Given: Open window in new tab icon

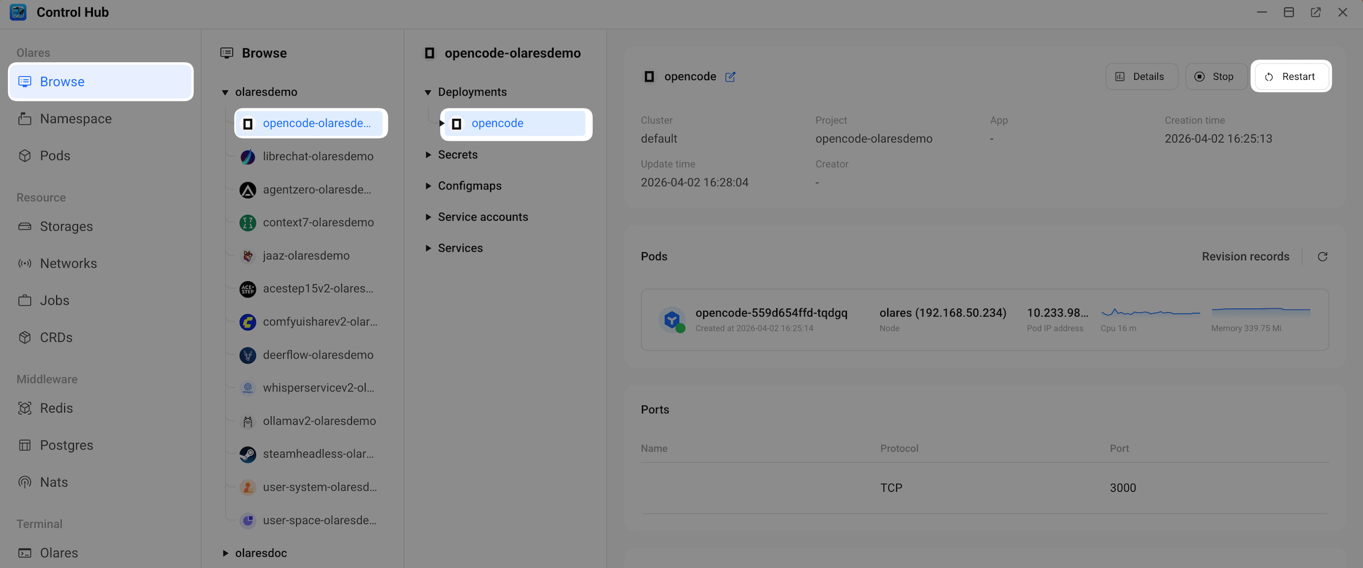Looking at the screenshot, I should tap(1315, 12).
